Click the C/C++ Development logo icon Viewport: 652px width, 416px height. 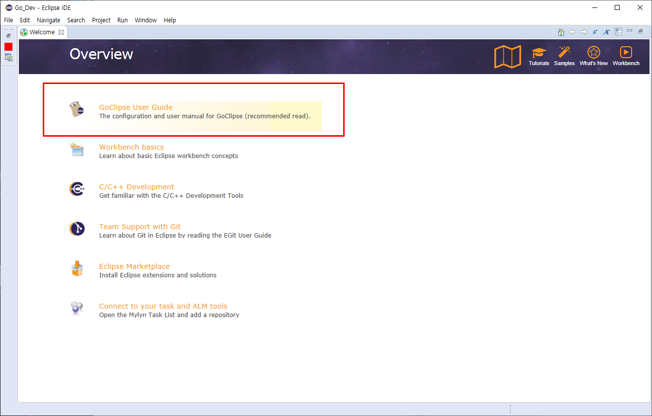click(77, 189)
